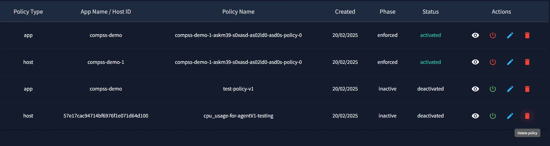Deactivate the enforced app compss-demo policy

click(x=493, y=35)
